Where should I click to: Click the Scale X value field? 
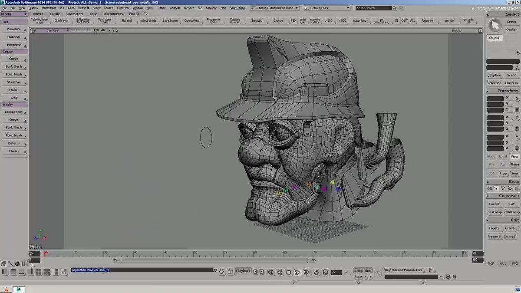(495, 99)
